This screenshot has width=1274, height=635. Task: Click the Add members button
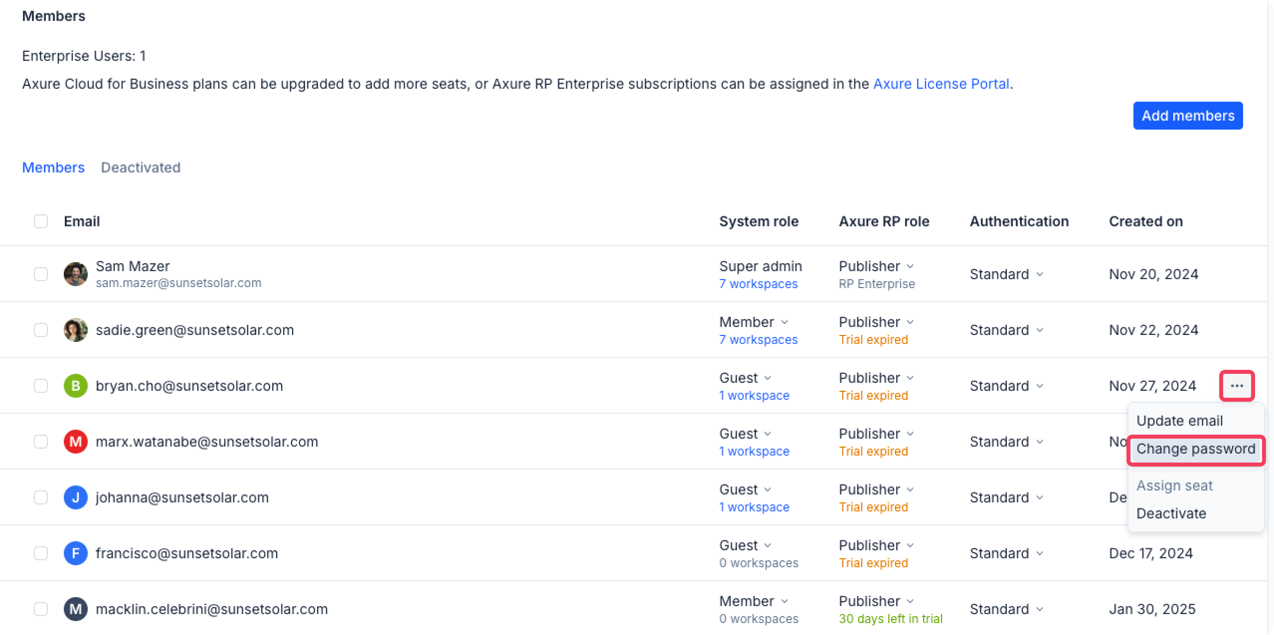[x=1188, y=116]
